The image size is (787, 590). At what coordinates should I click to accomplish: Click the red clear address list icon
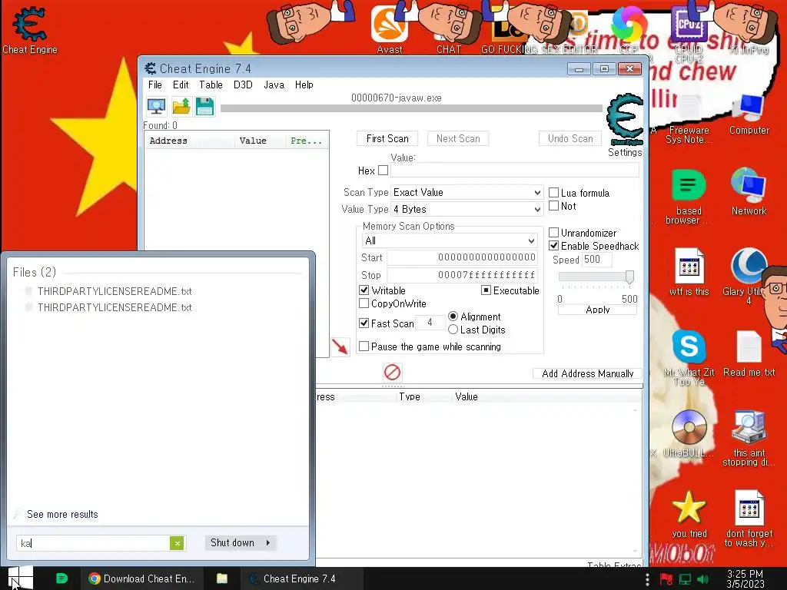tap(392, 373)
